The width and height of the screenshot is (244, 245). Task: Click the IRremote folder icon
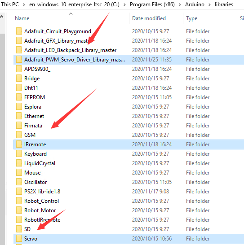(19, 144)
